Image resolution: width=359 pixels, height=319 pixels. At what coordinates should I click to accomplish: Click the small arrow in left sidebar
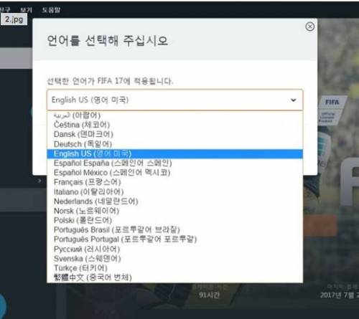click(x=39, y=181)
